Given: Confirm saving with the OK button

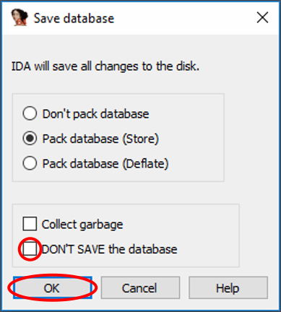Looking at the screenshot, I should 53,288.
